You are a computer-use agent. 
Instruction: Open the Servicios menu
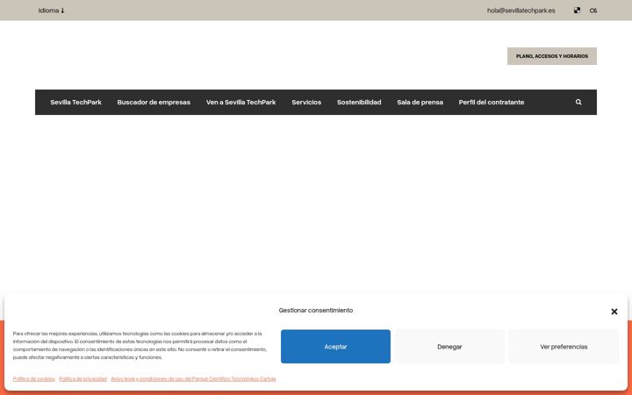pyautogui.click(x=306, y=103)
